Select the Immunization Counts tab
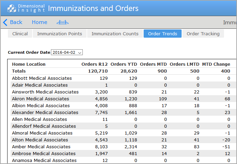The width and height of the screenshot is (237, 164). pyautogui.click(x=115, y=34)
